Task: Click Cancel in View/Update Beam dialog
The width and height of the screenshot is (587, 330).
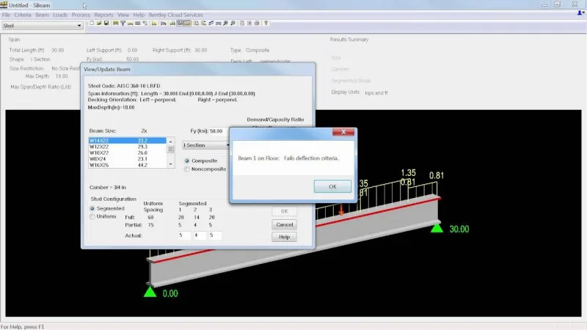Action: [x=285, y=224]
